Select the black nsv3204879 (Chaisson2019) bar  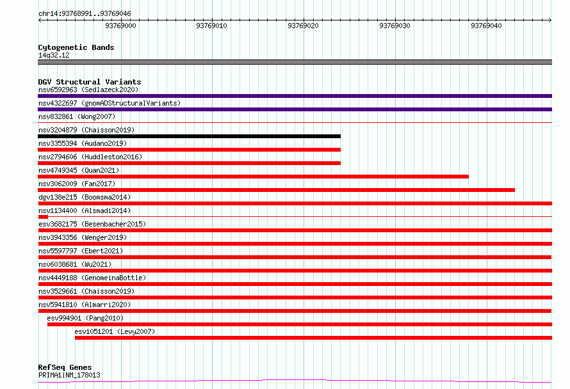click(x=189, y=136)
